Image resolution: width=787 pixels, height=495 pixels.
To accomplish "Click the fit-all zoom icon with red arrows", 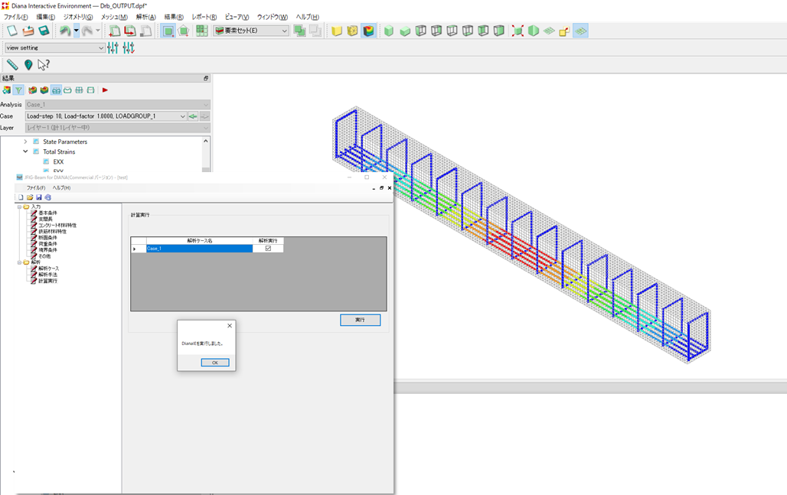I will (518, 31).
